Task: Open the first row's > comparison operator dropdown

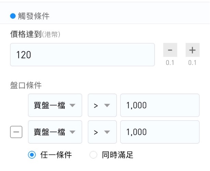Action: point(102,105)
